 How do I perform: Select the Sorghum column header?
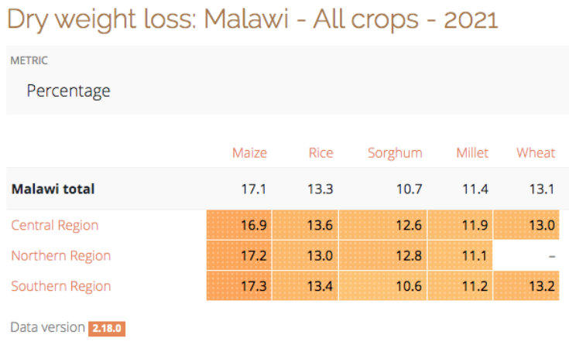pos(395,152)
